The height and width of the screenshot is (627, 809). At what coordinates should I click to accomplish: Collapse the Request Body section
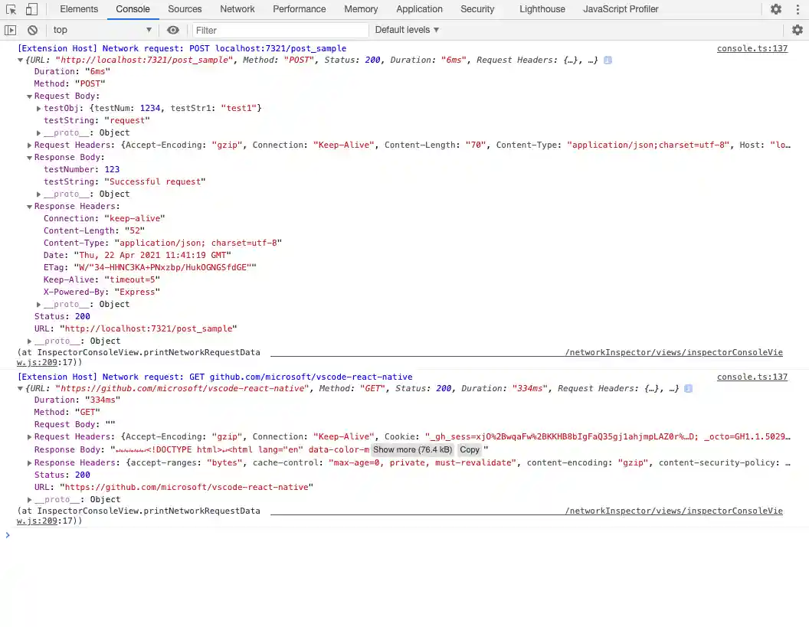click(30, 96)
